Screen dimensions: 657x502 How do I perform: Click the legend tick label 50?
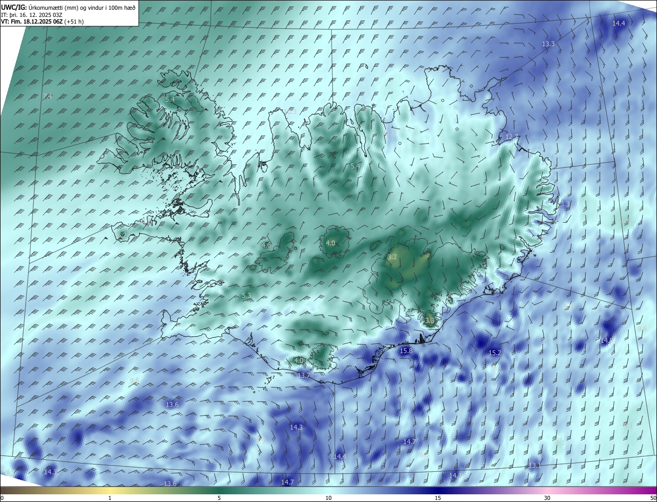pyautogui.click(x=653, y=498)
